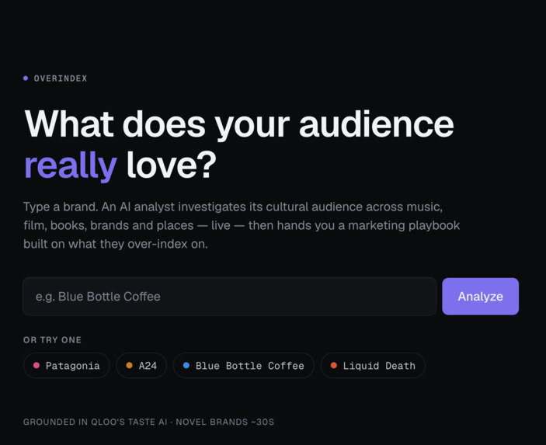Try the Liquid Death example chip
Viewport: 546px width, 445px height.
tap(373, 366)
